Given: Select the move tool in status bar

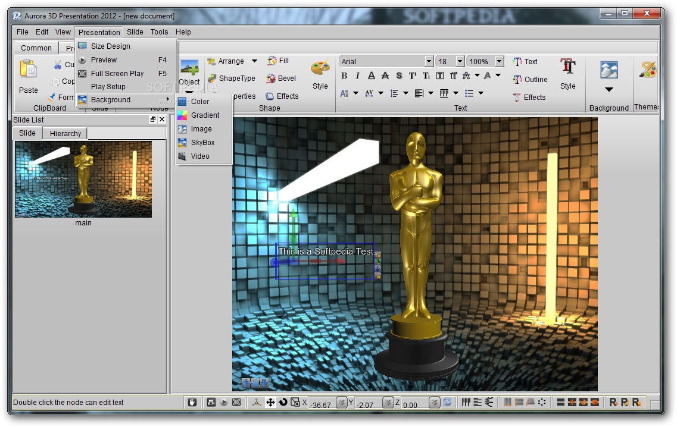Looking at the screenshot, I should click(x=270, y=403).
